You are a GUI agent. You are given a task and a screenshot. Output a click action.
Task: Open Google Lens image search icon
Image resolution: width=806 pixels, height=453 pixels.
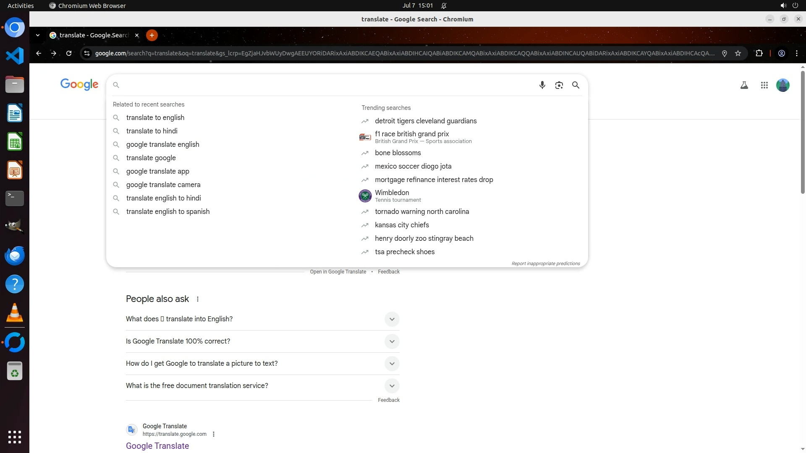pos(559,85)
